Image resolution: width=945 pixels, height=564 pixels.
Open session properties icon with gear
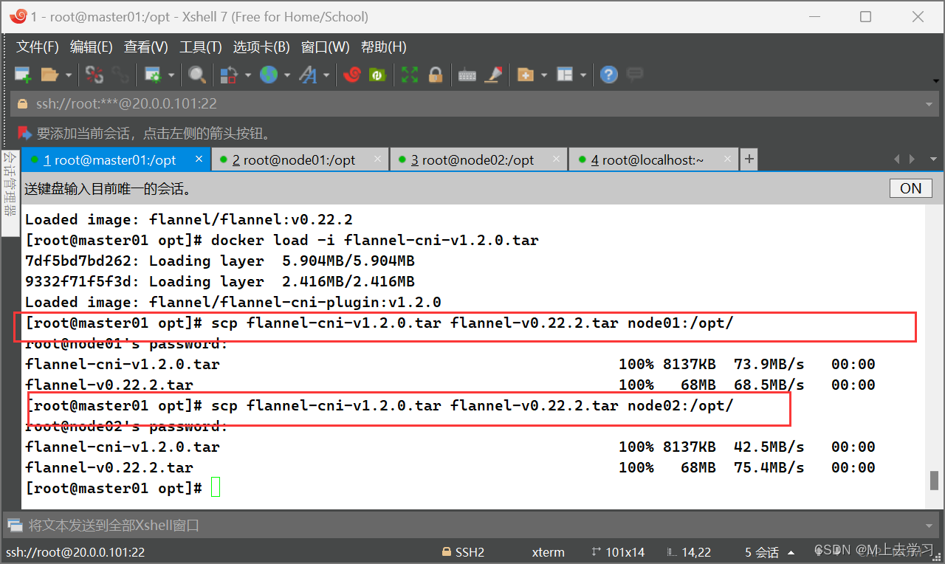pos(153,75)
